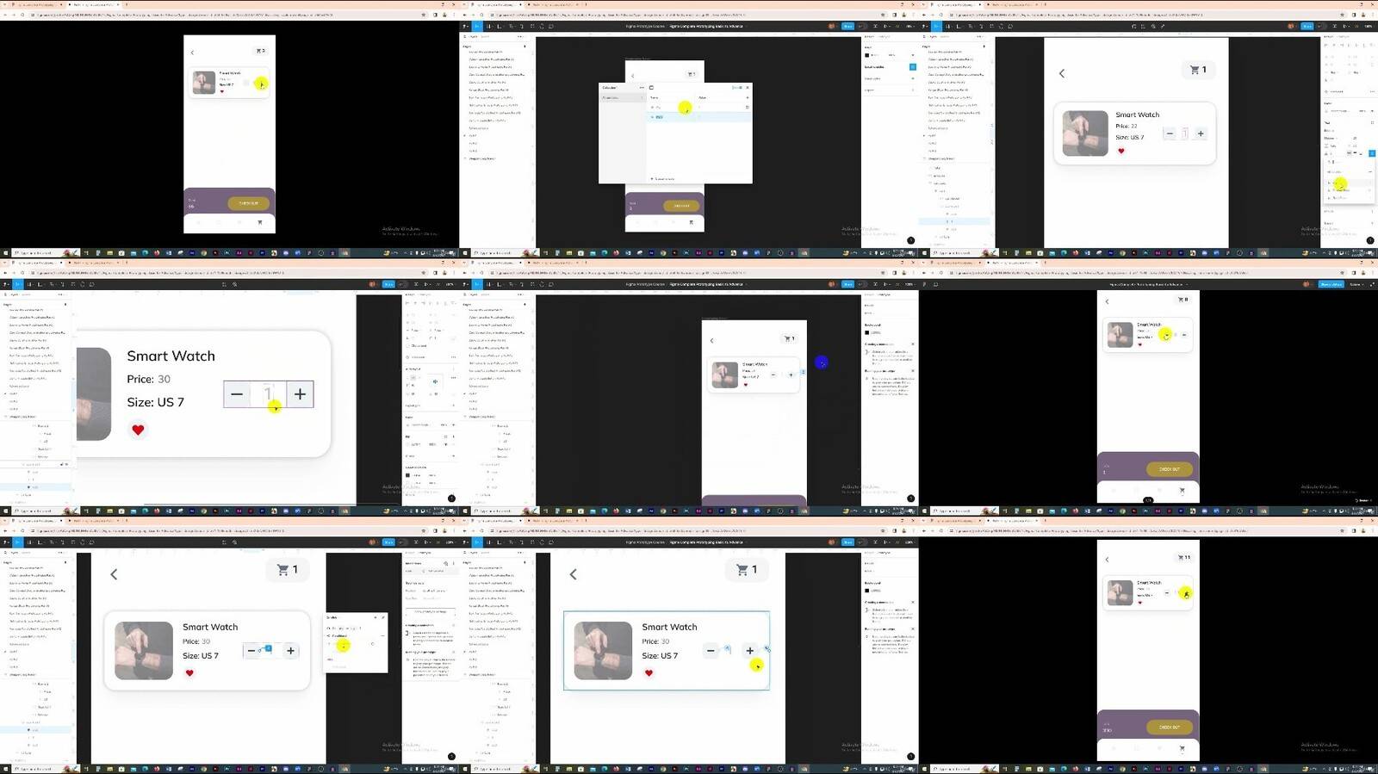The height and width of the screenshot is (774, 1378).
Task: Click the minus button in the blue-outlined card
Action: tap(711, 651)
